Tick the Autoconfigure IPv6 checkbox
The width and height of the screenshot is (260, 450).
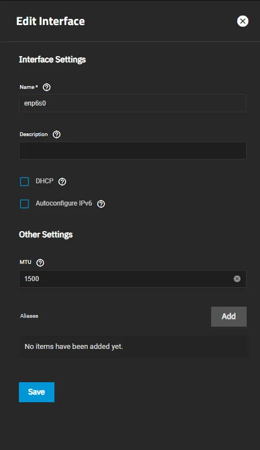24,204
